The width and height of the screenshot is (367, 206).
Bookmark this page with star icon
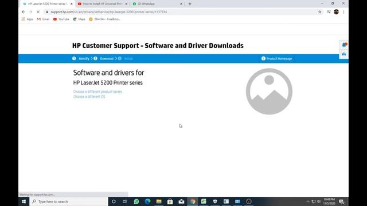320,12
